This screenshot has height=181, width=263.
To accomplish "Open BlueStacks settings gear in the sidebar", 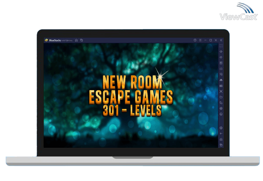I will coord(221,128).
